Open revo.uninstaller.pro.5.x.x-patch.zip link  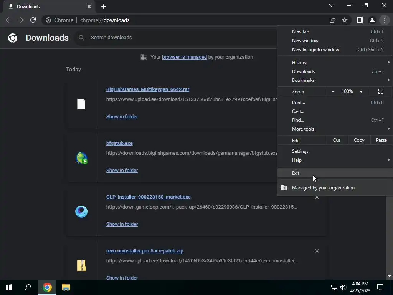pyautogui.click(x=145, y=250)
